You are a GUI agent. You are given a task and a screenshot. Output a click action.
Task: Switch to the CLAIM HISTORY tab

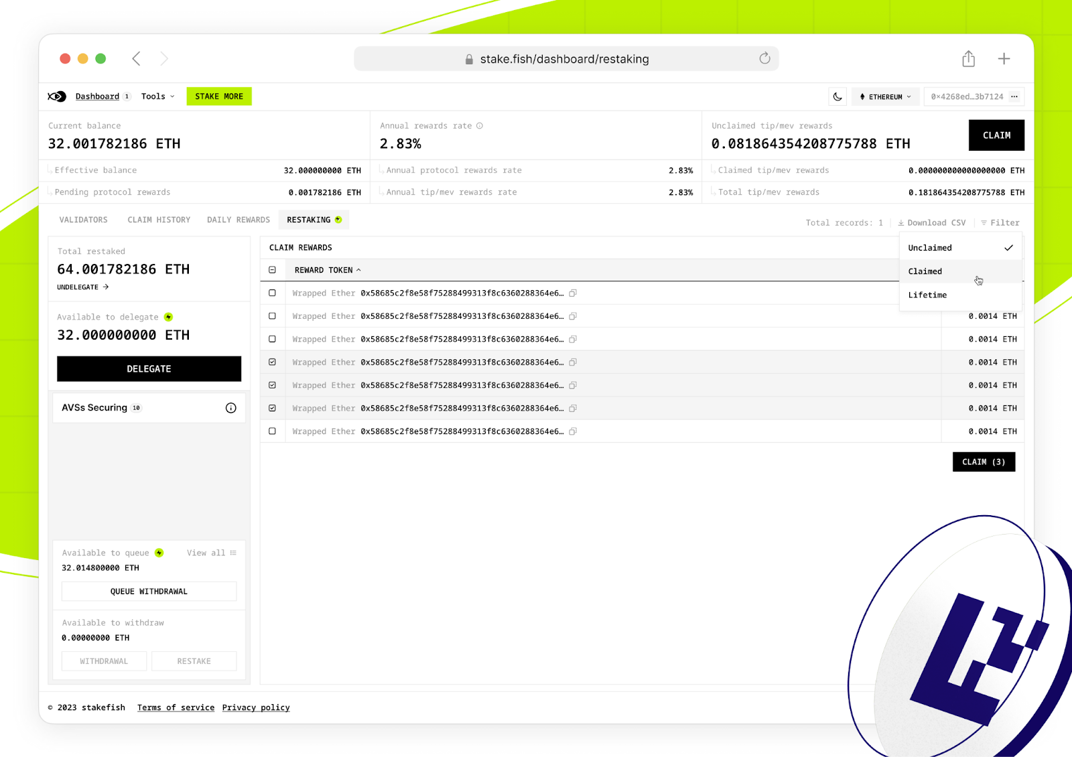(x=159, y=220)
